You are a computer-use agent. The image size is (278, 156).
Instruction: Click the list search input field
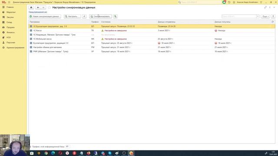pyautogui.click(x=239, y=16)
